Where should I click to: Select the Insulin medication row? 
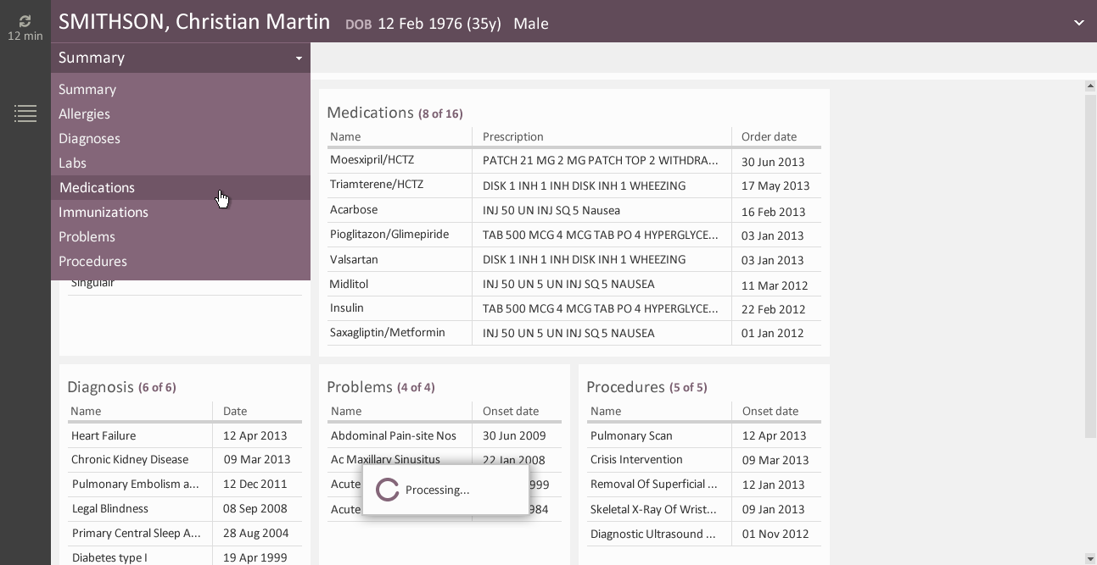(x=574, y=308)
